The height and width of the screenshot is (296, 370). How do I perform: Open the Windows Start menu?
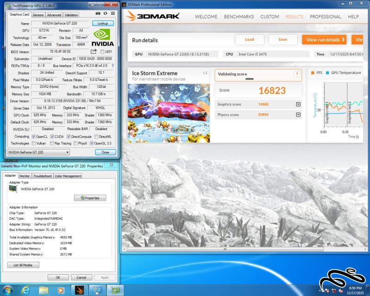click(x=8, y=290)
